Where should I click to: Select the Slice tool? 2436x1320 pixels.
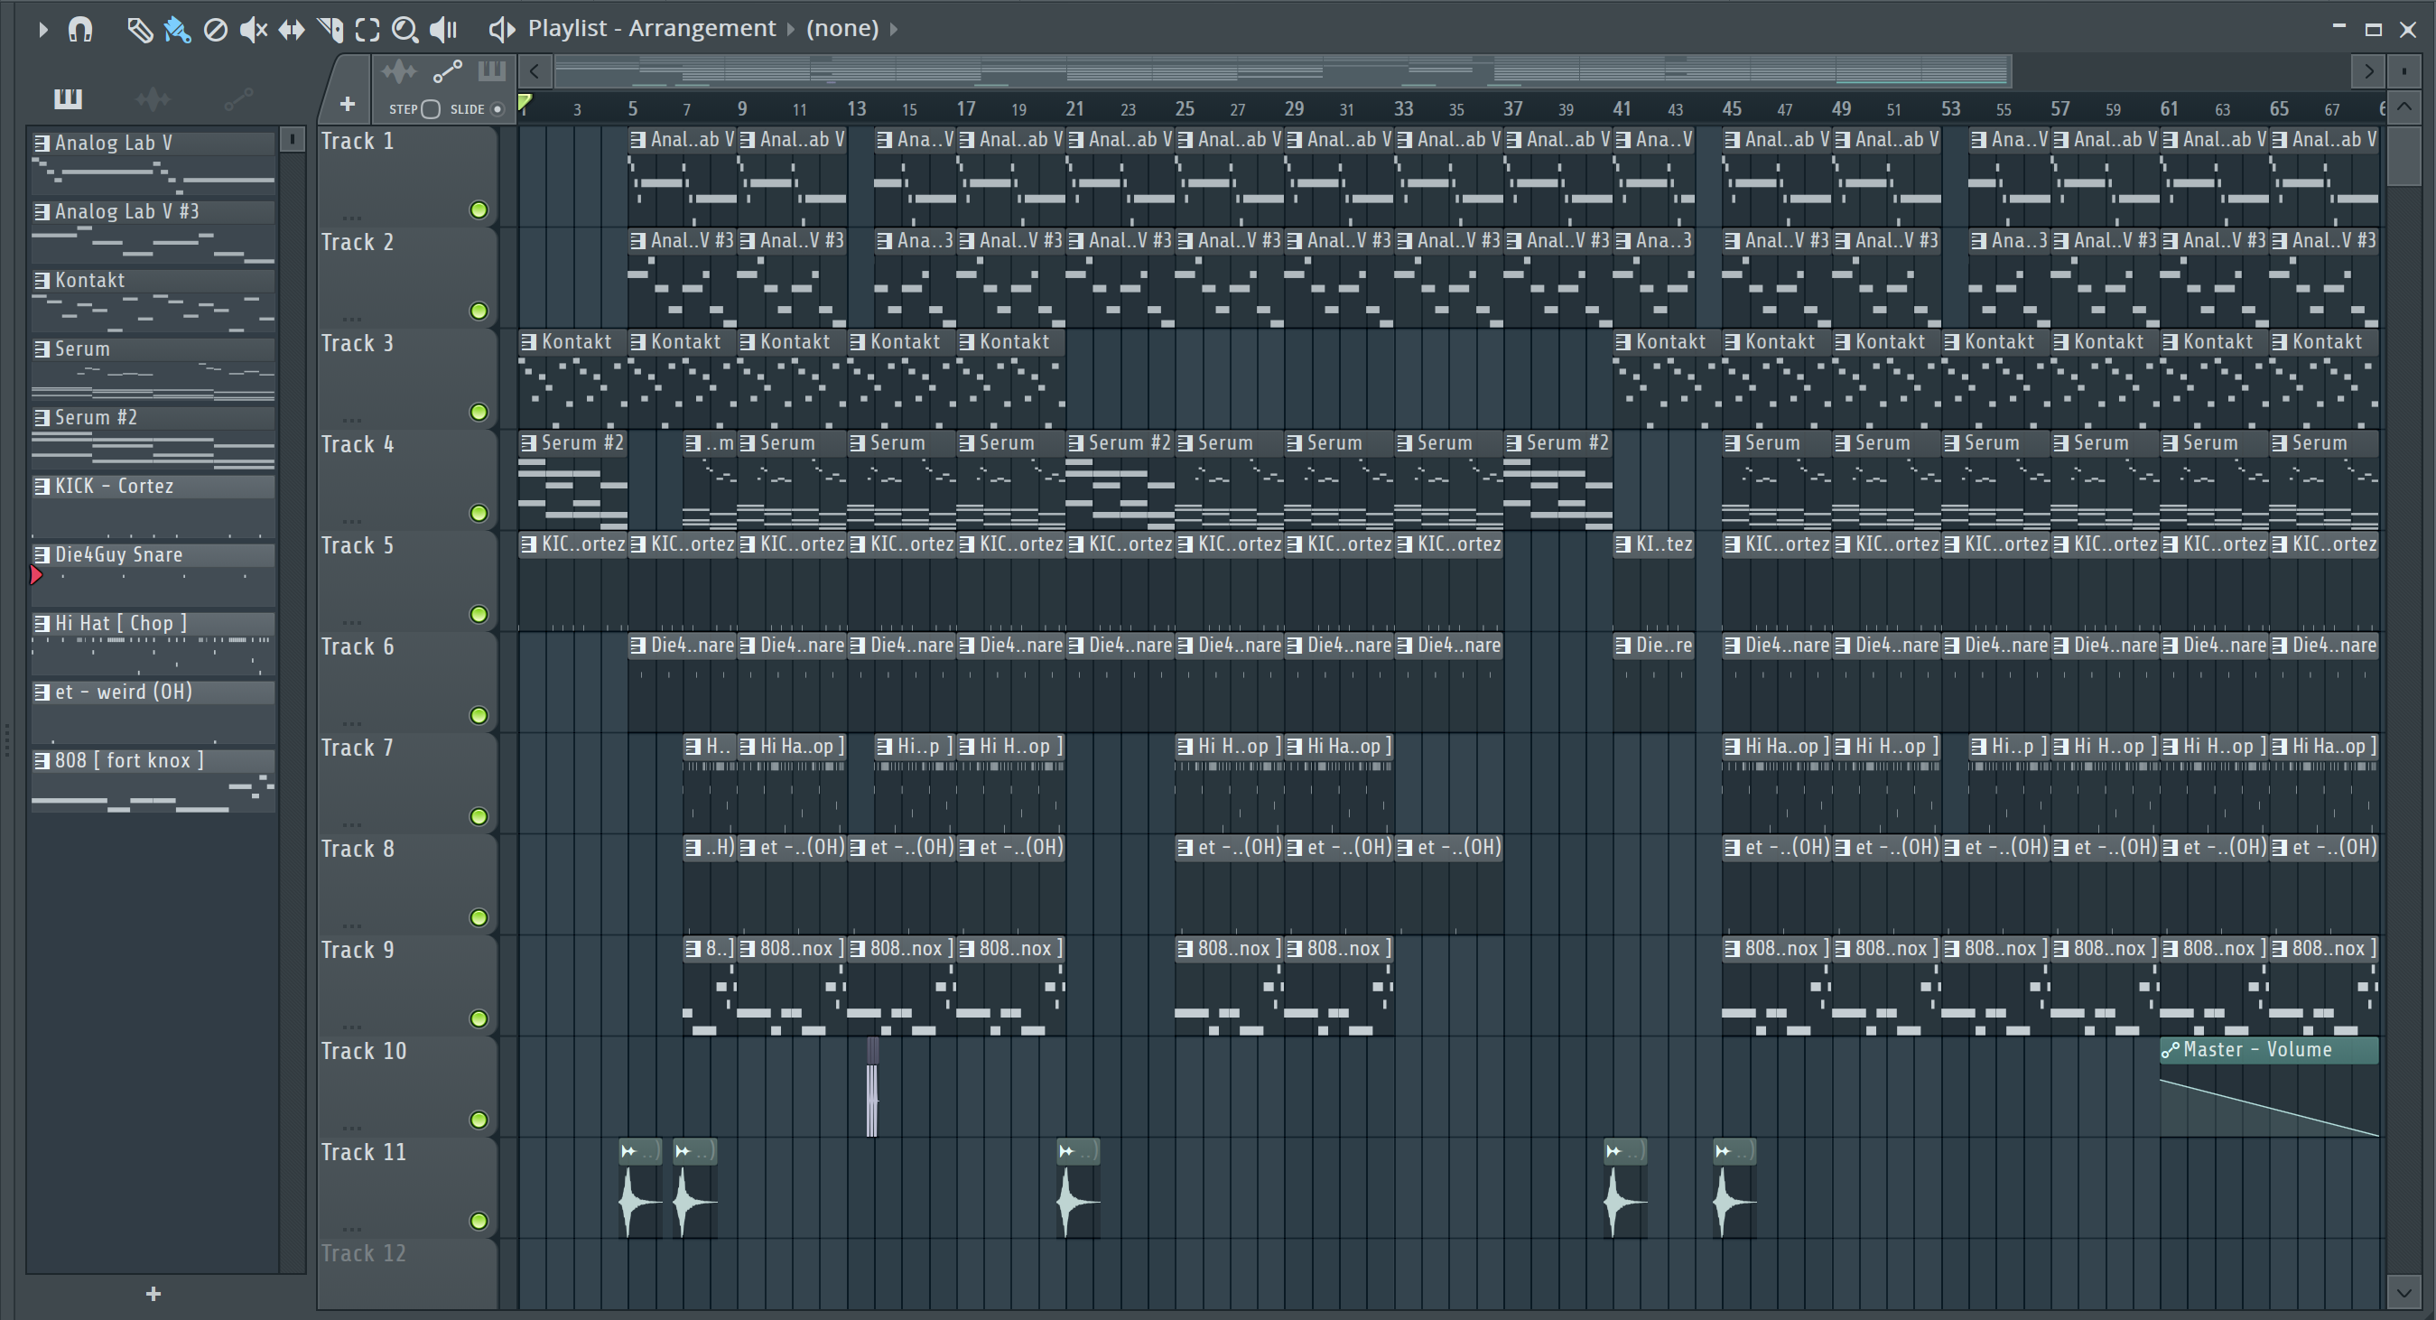click(x=330, y=31)
